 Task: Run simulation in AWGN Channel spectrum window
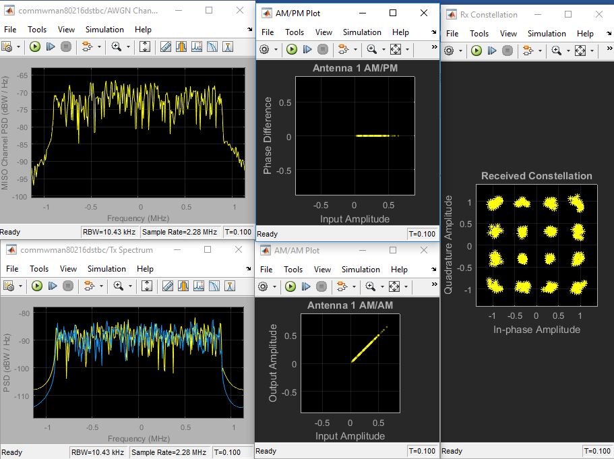(36, 47)
